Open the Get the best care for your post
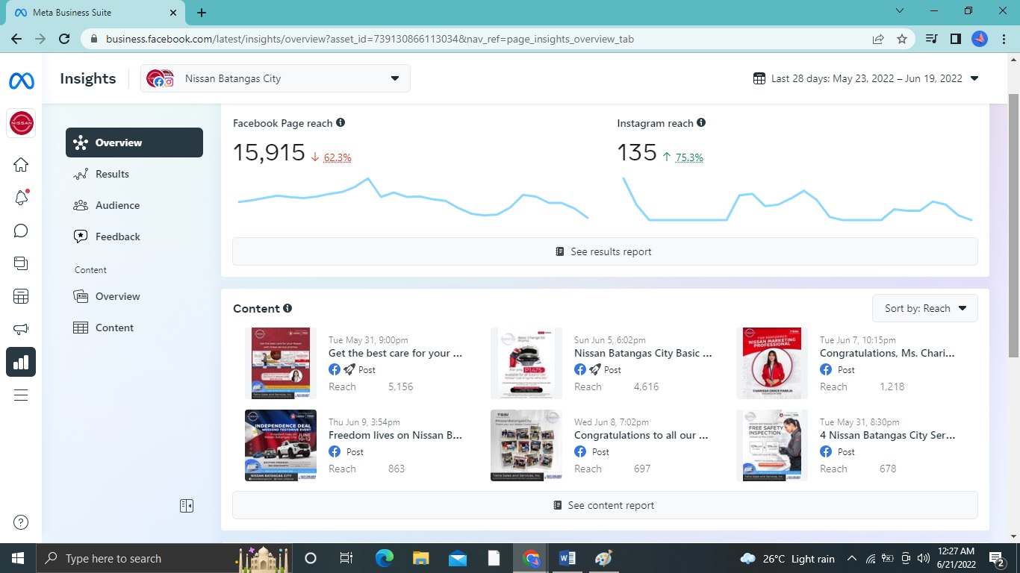Screen dimensions: 1020x573 tap(396, 353)
